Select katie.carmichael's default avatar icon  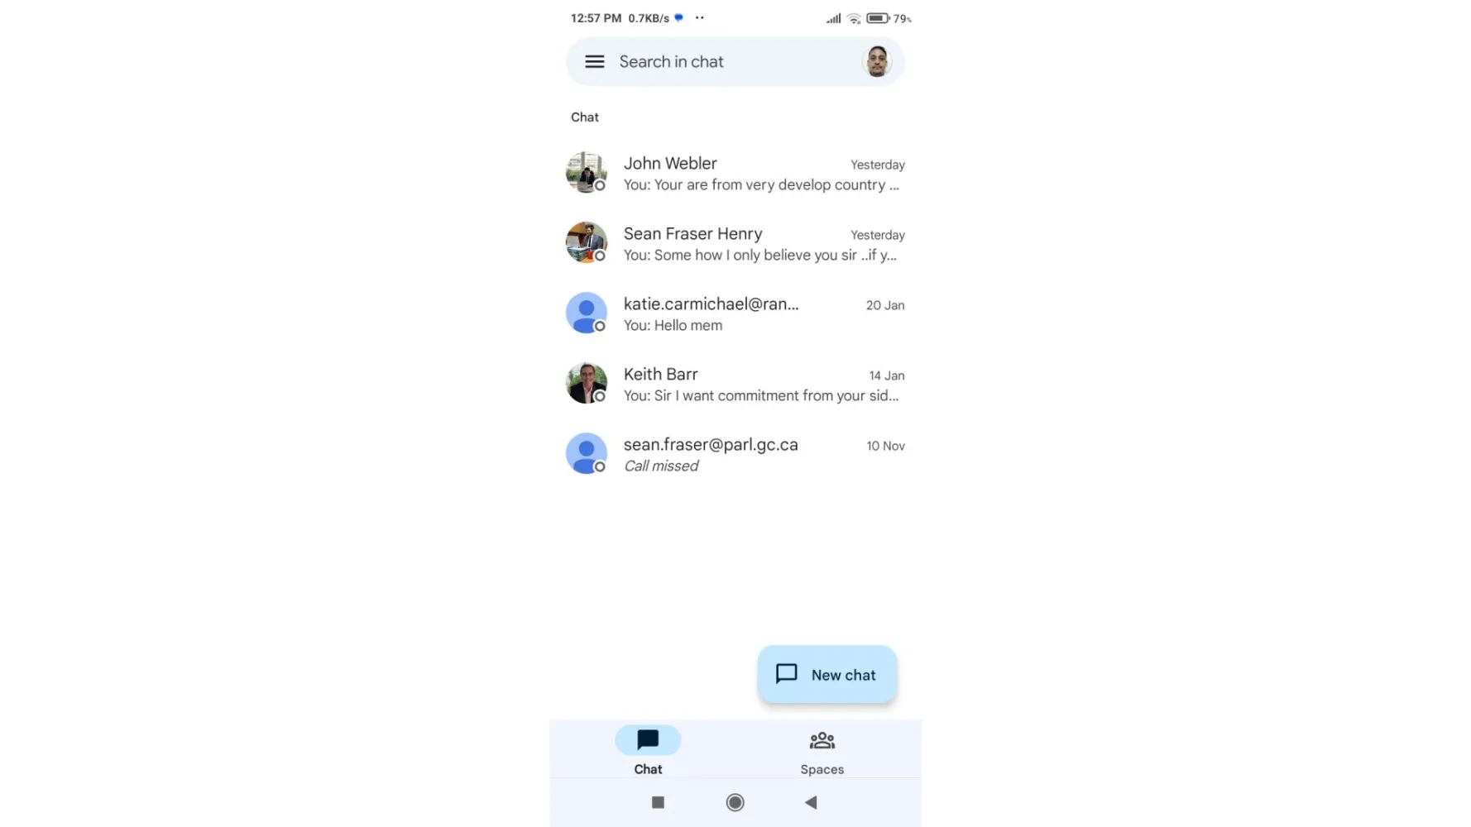tap(587, 313)
